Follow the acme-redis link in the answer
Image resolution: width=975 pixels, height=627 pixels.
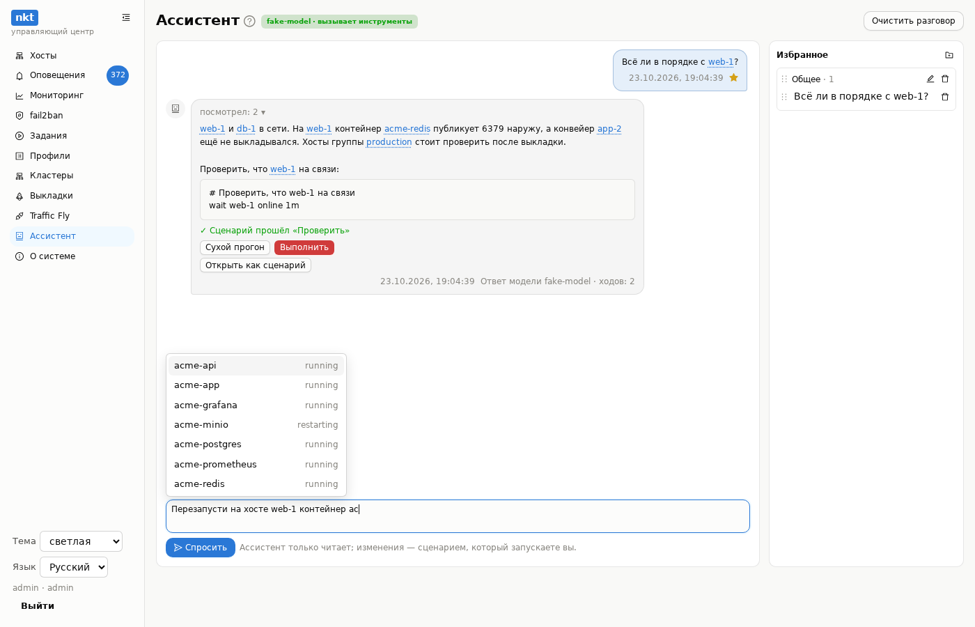pyautogui.click(x=407, y=129)
